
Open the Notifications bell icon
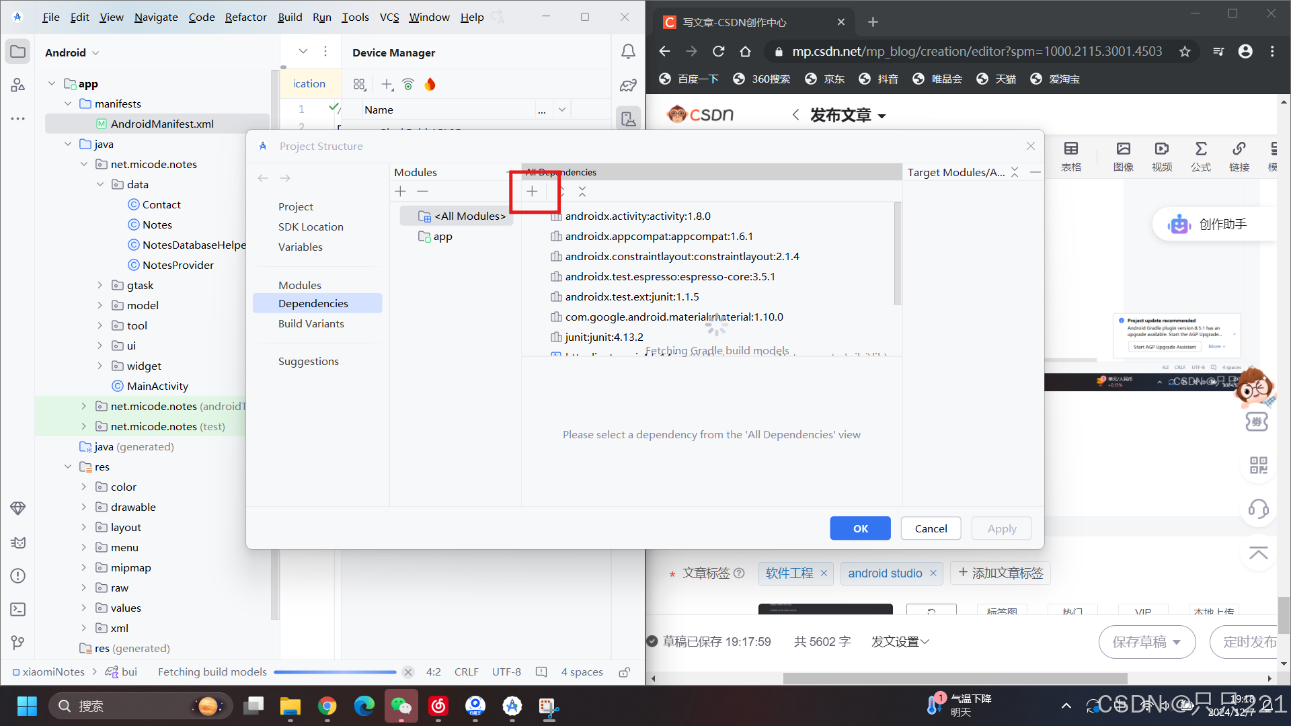point(627,52)
